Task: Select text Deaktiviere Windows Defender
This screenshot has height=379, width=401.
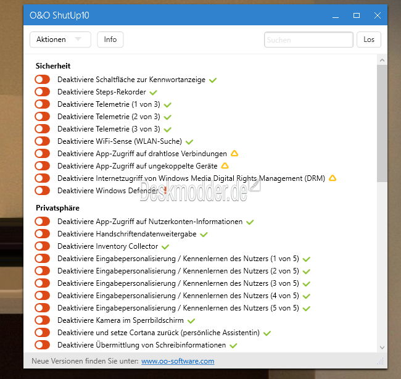Action: [x=108, y=191]
